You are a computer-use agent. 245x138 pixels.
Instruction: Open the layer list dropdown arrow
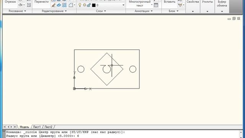pyautogui.click(x=123, y=5)
